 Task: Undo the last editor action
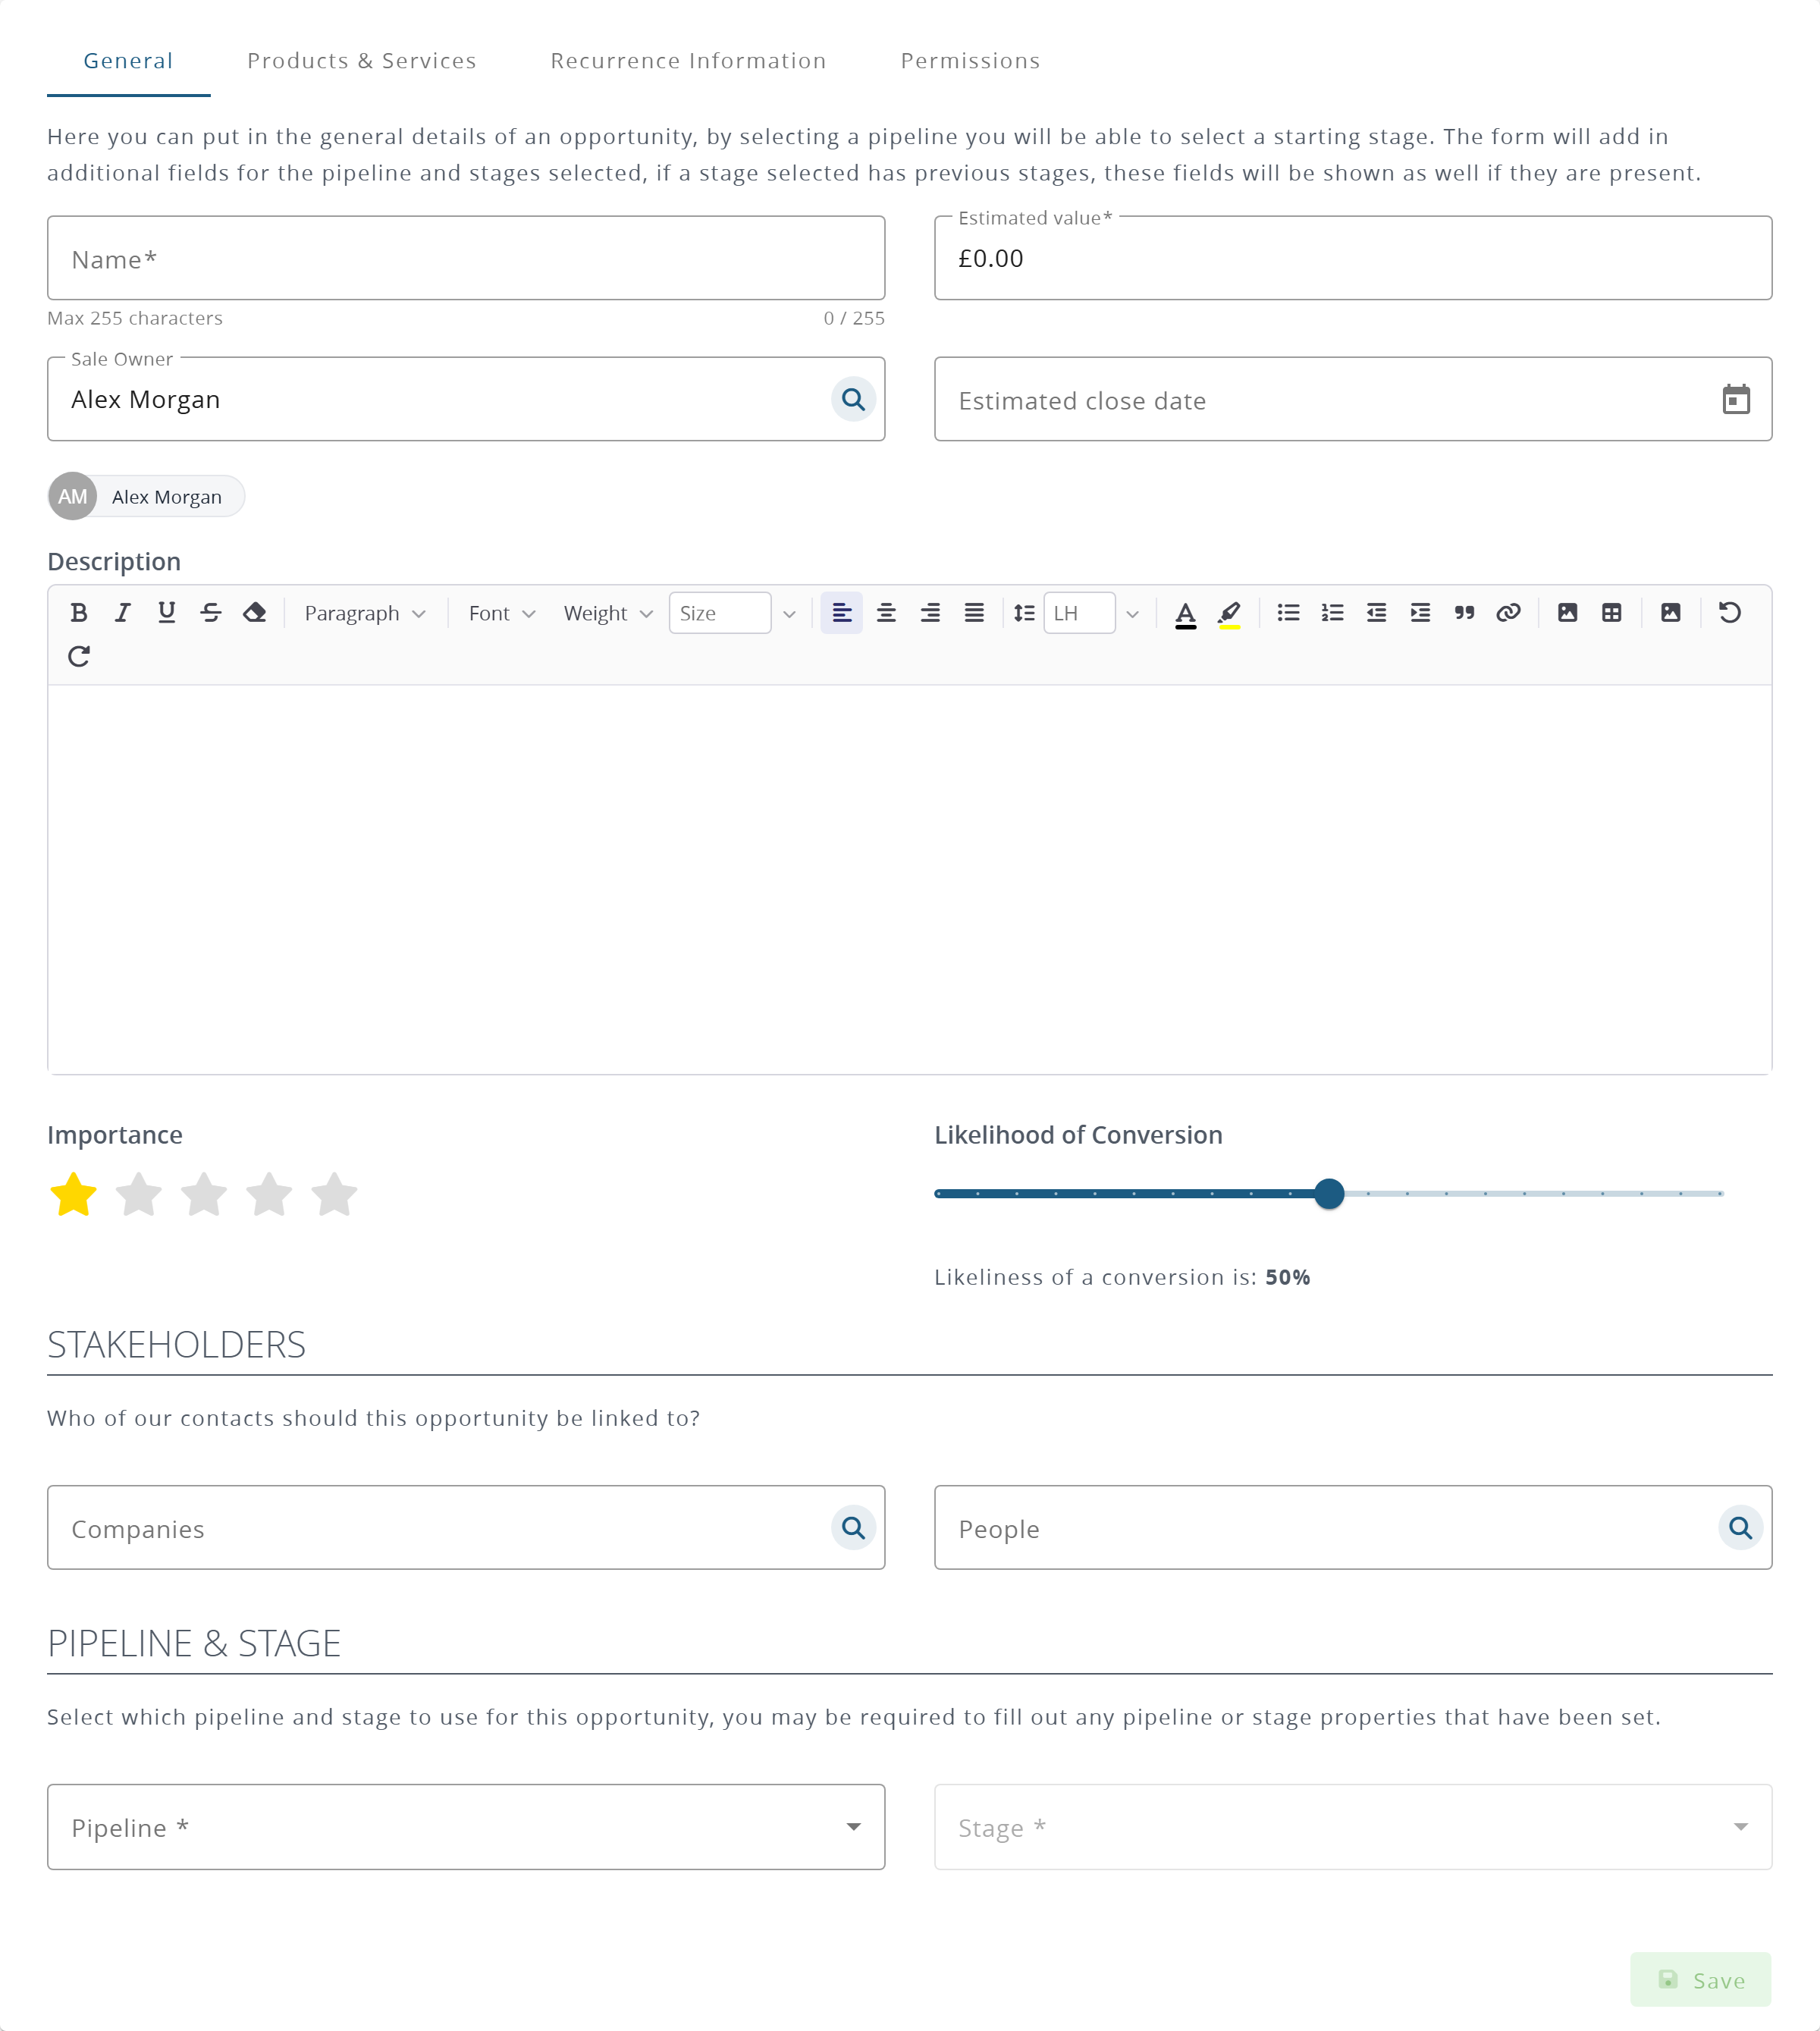[1730, 613]
